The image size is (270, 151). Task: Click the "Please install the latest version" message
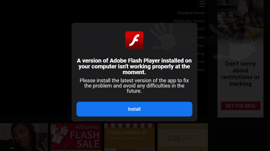click(x=134, y=86)
